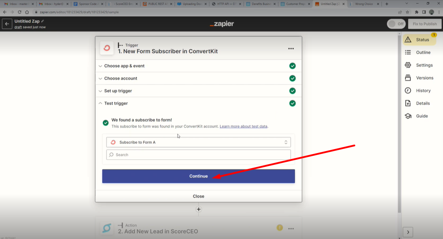Screen dimensions: 443x239
Task: Open trigger step three-dot menu
Action: click(x=291, y=49)
